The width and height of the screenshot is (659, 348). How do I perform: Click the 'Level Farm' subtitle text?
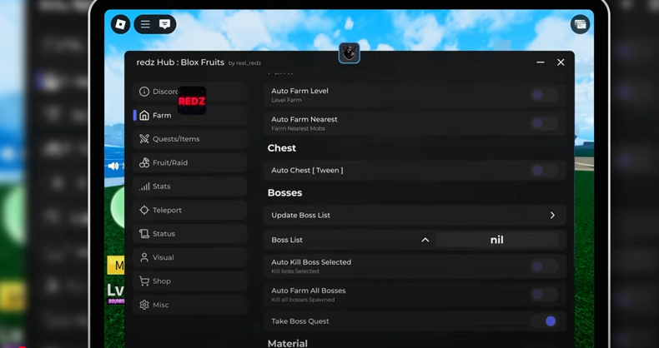click(x=286, y=100)
